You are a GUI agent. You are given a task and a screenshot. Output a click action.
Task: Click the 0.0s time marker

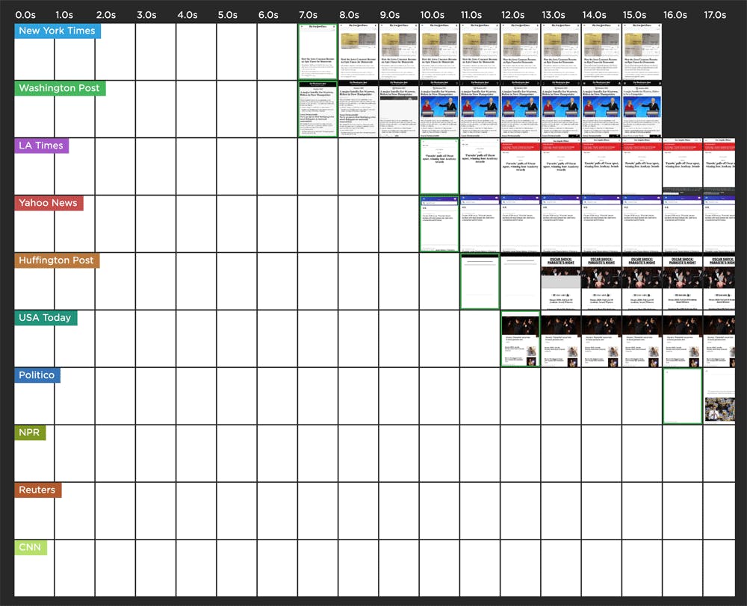[25, 14]
